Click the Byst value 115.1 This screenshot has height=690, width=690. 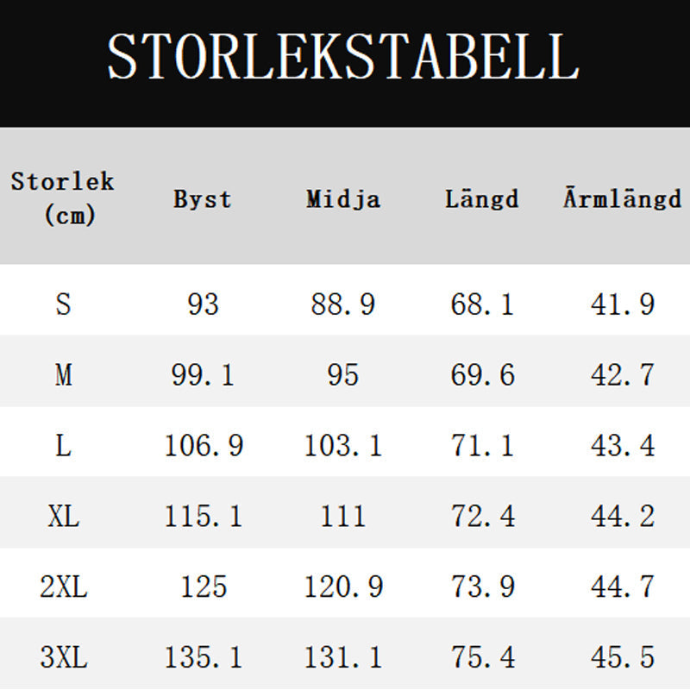[203, 517]
